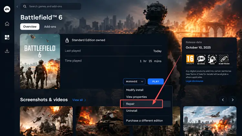Open the burning tank screenshot thumbnail
This screenshot has height=136, width=242.
click(x=103, y=122)
